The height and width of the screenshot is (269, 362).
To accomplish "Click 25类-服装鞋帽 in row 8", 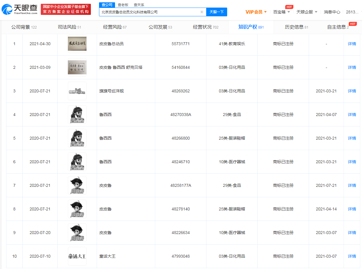I will [232, 209].
